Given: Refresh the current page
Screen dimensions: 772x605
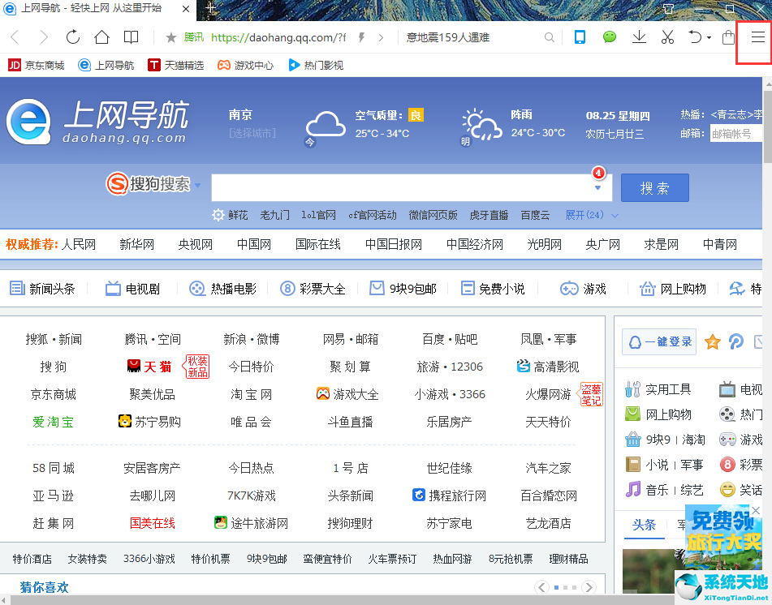Looking at the screenshot, I should click(x=73, y=36).
